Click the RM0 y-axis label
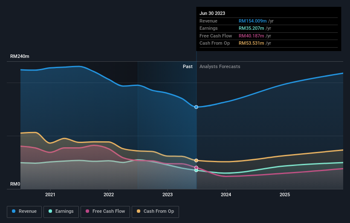Viewport: 350px width, 223px height. (15, 184)
